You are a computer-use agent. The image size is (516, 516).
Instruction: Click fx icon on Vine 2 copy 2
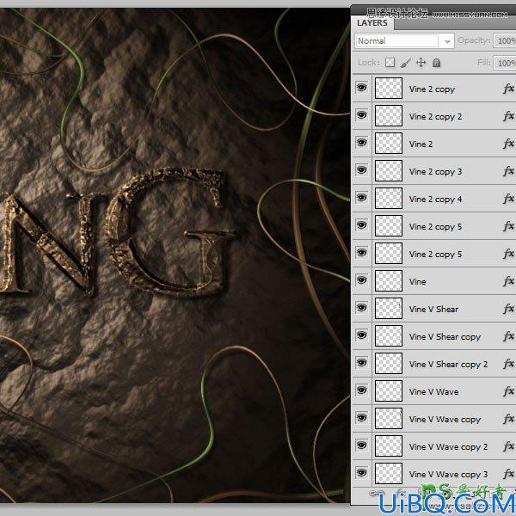pos(508,116)
